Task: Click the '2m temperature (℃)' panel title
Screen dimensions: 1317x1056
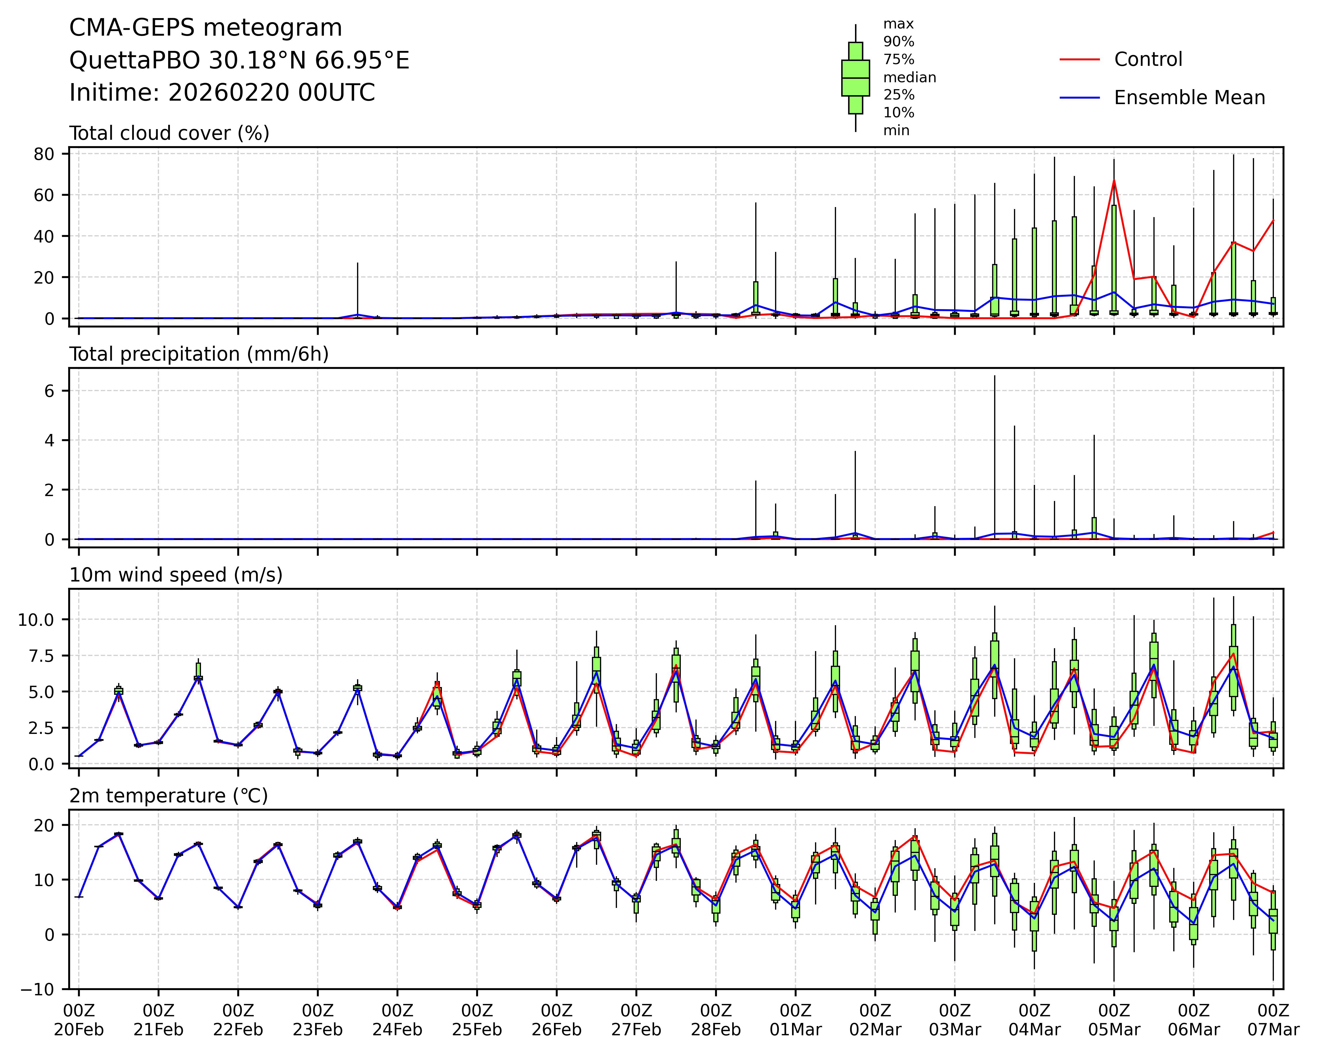Action: pyautogui.click(x=168, y=796)
